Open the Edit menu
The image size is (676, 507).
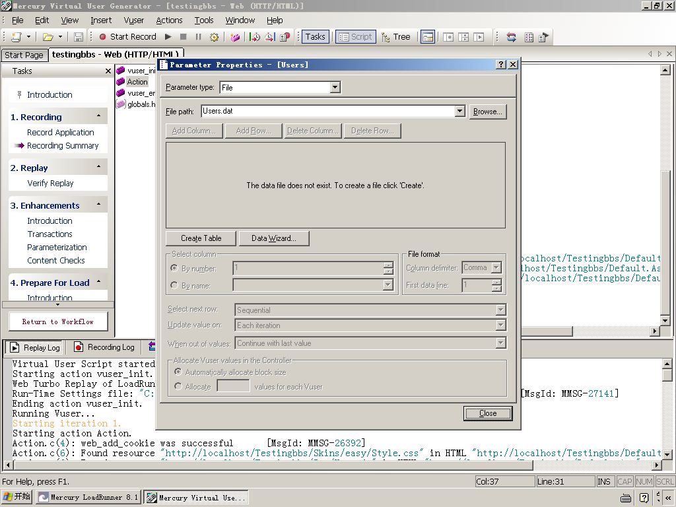tap(42, 20)
